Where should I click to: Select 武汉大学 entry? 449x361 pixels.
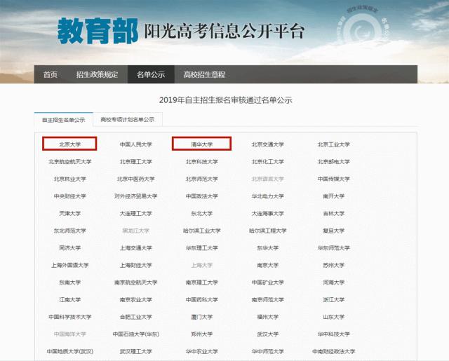268,334
